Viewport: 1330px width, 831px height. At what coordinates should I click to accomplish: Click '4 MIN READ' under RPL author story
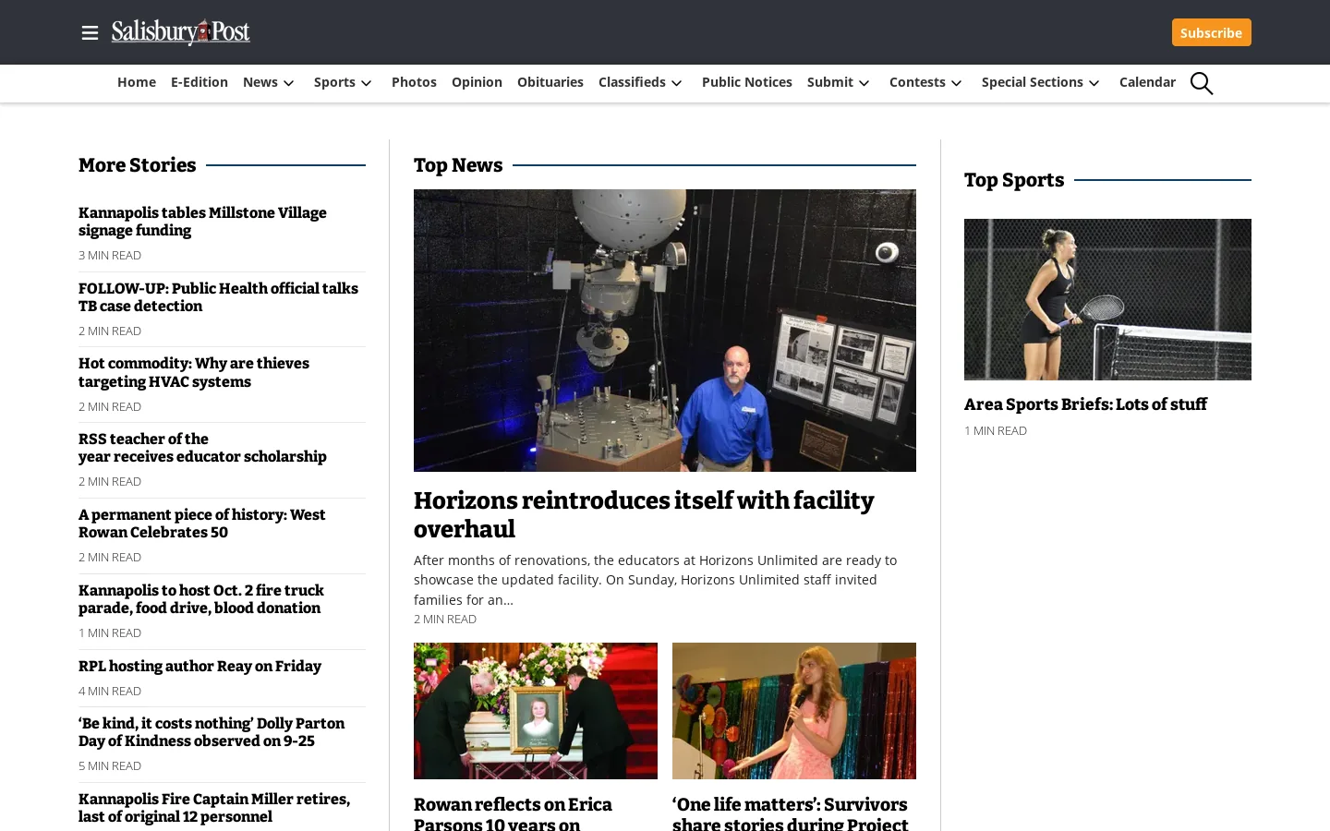(x=110, y=691)
